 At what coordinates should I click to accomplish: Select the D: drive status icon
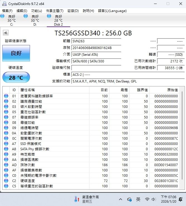pyautogui.click(x=26, y=16)
